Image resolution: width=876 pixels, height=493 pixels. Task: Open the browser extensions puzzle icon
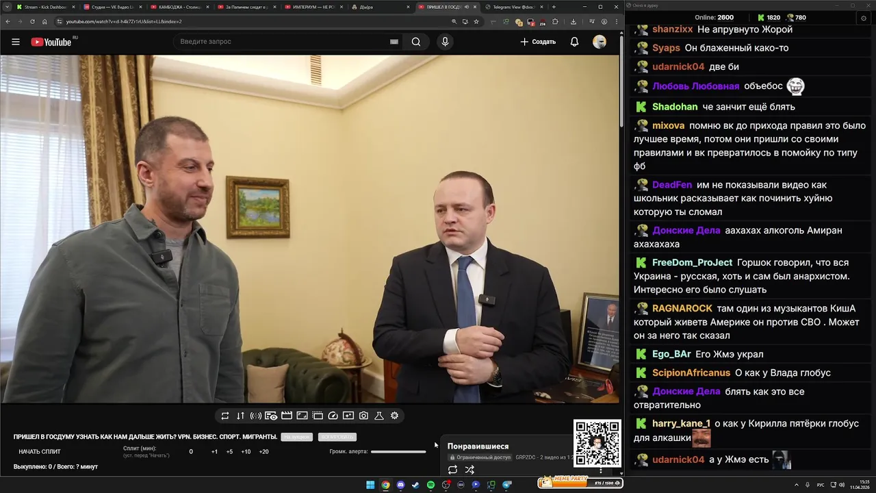coord(555,22)
